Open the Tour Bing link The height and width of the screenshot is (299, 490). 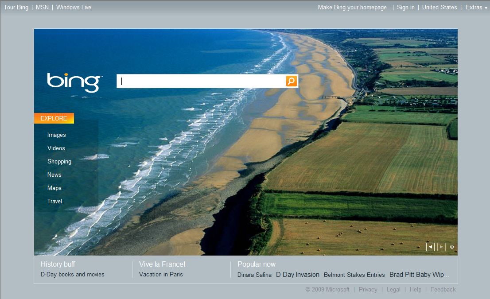click(x=16, y=8)
